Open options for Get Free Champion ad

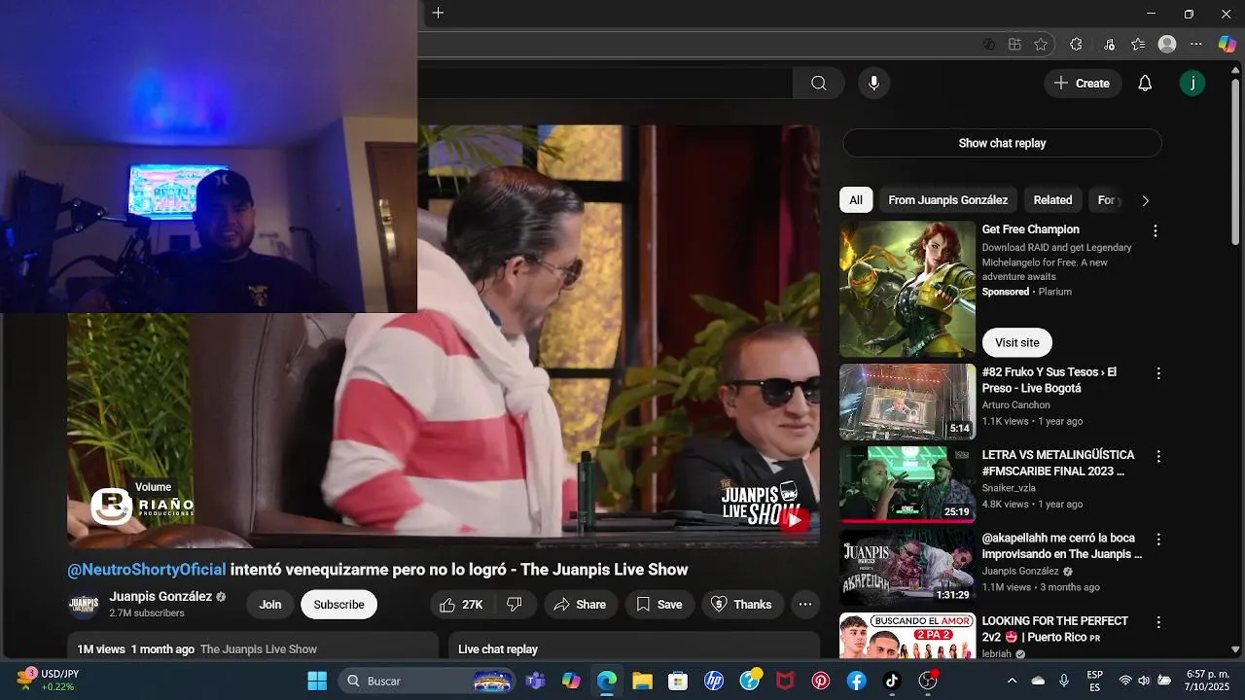coord(1156,231)
